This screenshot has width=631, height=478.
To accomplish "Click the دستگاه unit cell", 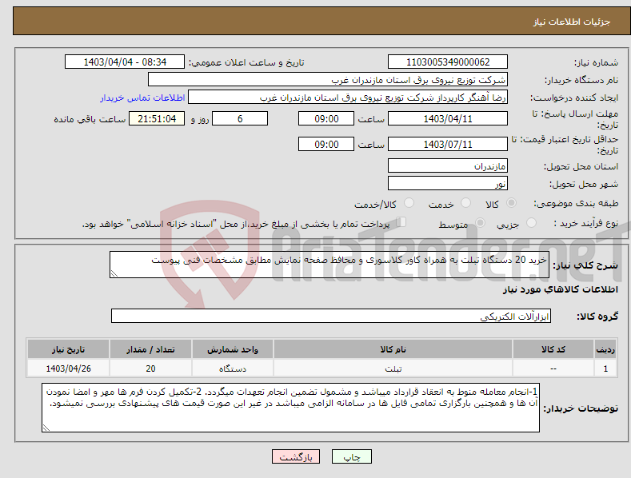I will [233, 368].
